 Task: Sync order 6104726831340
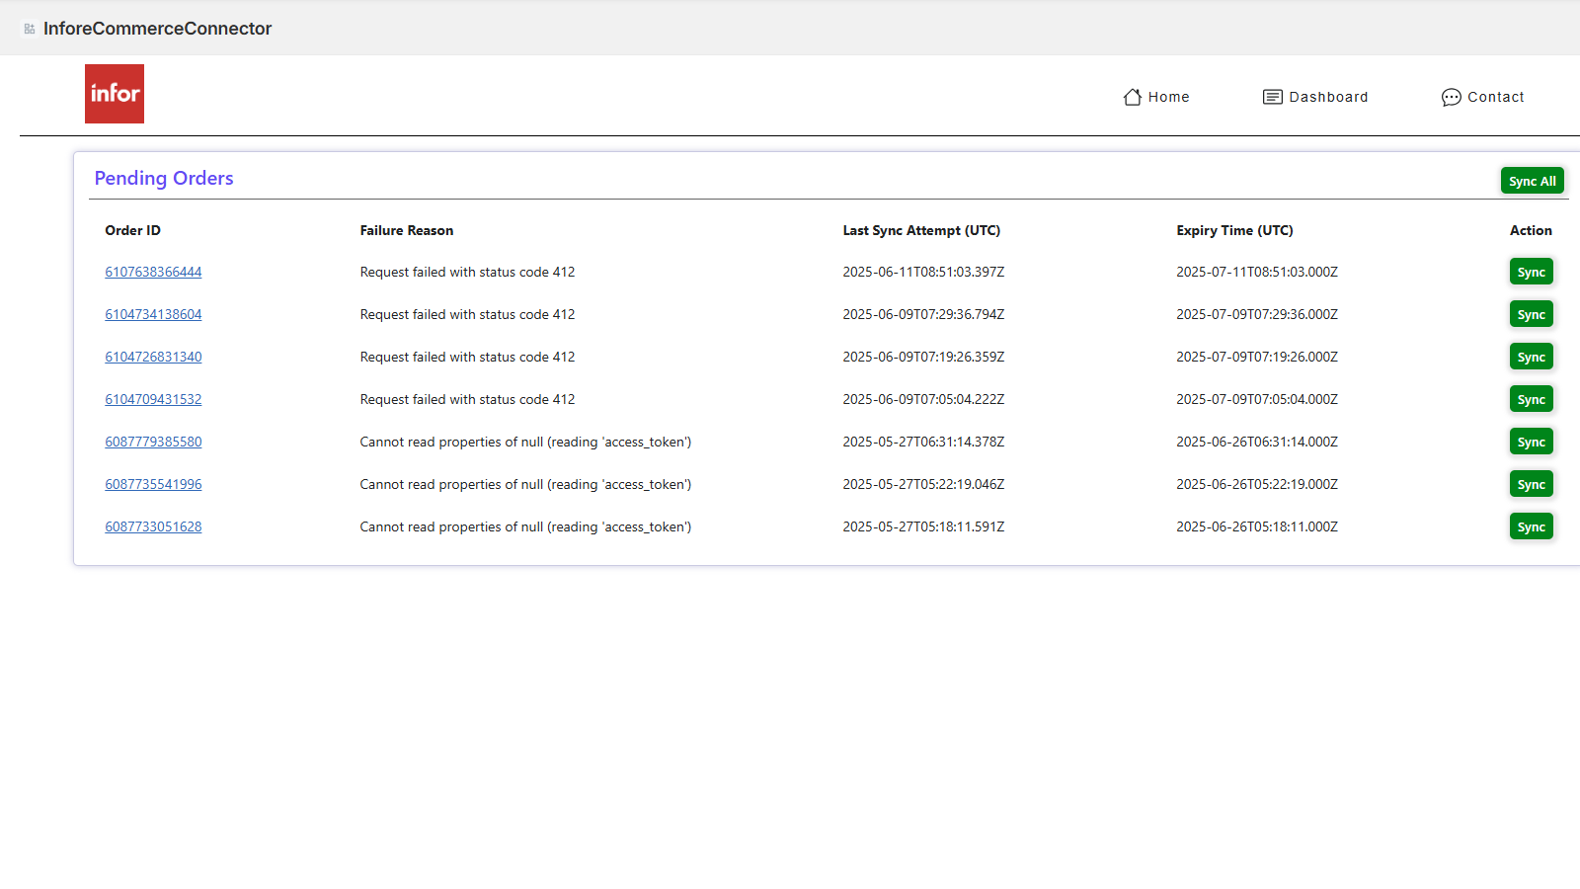1532,357
